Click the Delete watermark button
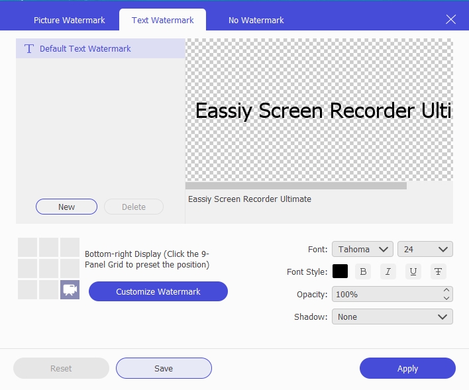Viewport: 469px width, 390px height. tap(134, 207)
